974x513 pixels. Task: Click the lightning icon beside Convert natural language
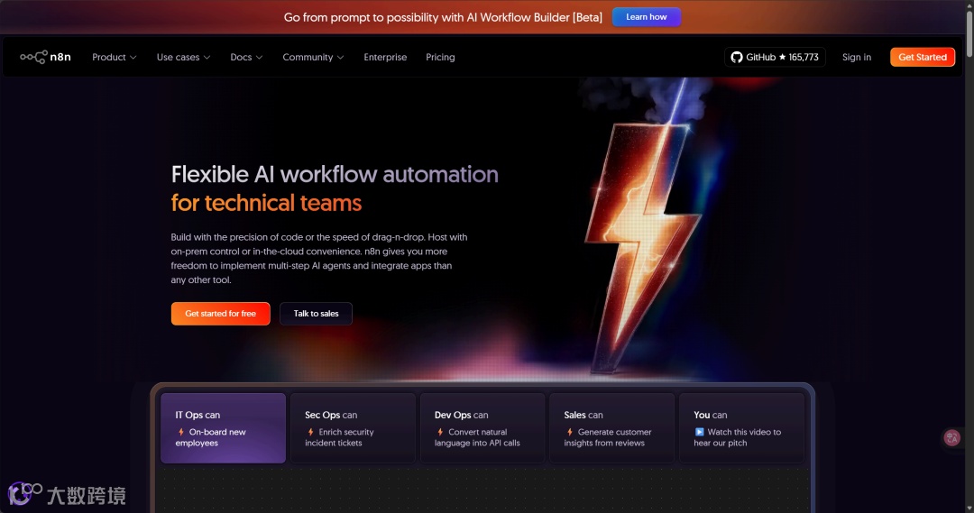tap(440, 432)
